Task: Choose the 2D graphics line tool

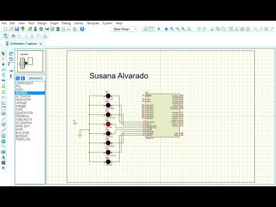Action: [3, 131]
